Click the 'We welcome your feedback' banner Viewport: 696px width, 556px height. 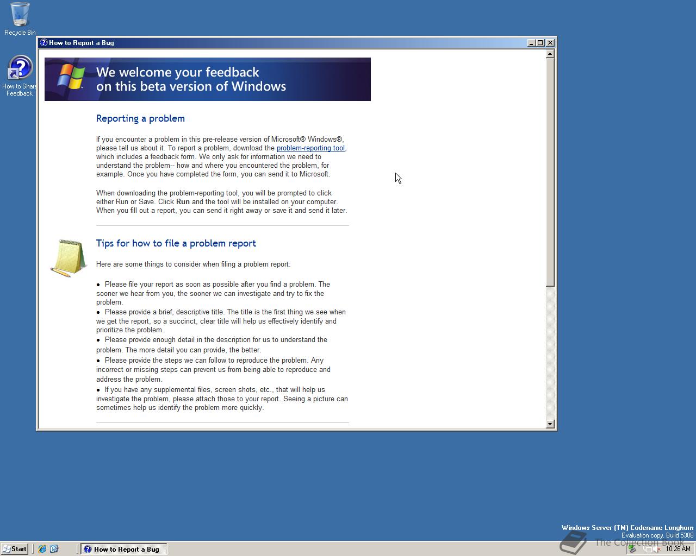208,79
